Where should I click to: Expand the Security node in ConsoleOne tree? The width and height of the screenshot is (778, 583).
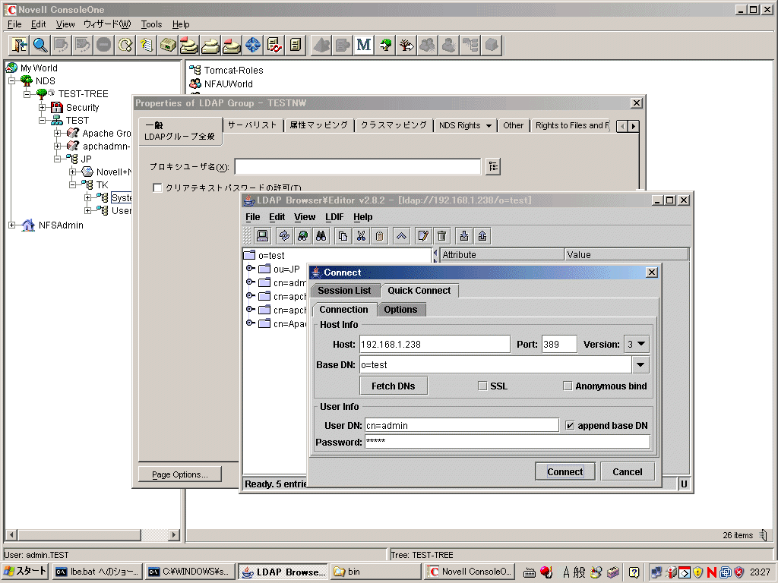click(x=43, y=107)
